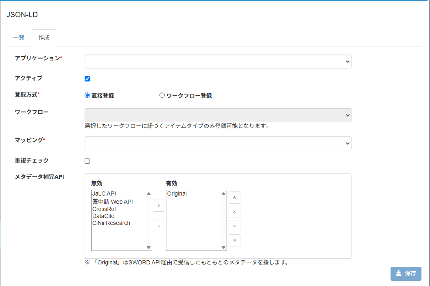Click the double-up chevron to move item to top
This screenshot has height=286, width=430.
pyautogui.click(x=234, y=198)
